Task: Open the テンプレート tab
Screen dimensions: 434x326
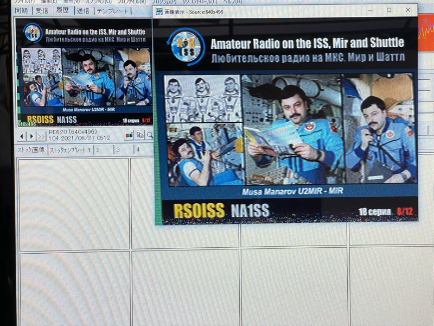Action: click(112, 11)
